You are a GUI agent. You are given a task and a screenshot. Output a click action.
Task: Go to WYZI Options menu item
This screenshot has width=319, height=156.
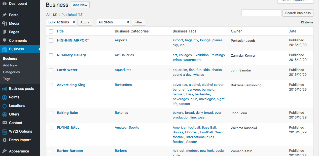[x=20, y=131]
